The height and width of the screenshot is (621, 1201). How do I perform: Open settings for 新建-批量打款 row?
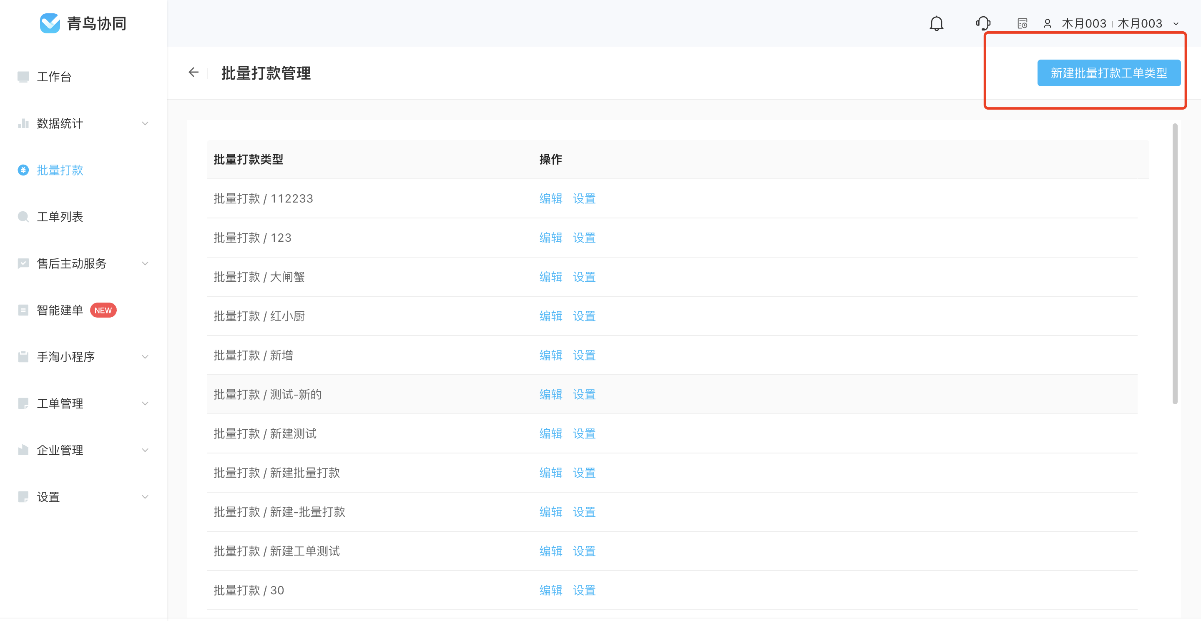point(584,511)
